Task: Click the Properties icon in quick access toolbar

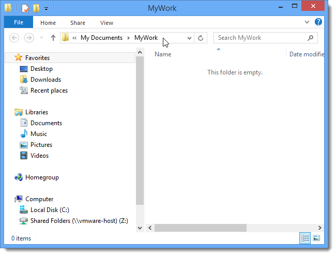Action: coord(25,8)
